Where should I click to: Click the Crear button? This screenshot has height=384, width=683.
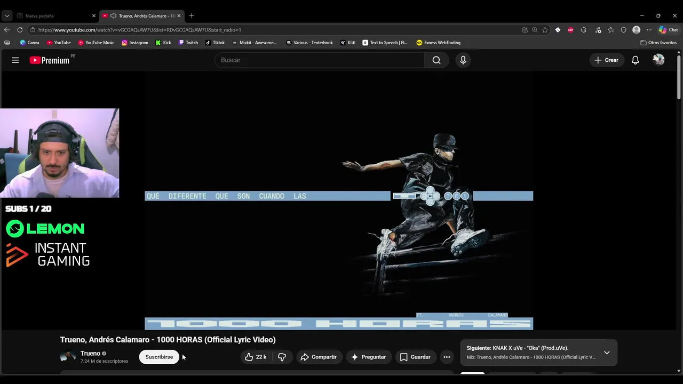(606, 60)
